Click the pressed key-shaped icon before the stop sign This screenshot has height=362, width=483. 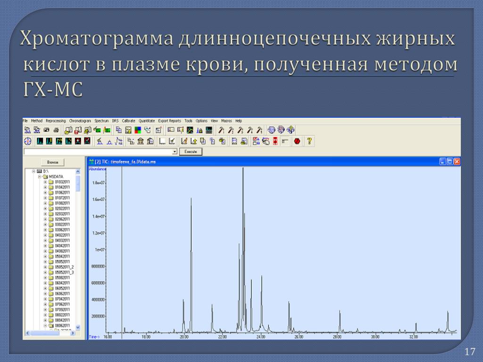tap(285, 141)
